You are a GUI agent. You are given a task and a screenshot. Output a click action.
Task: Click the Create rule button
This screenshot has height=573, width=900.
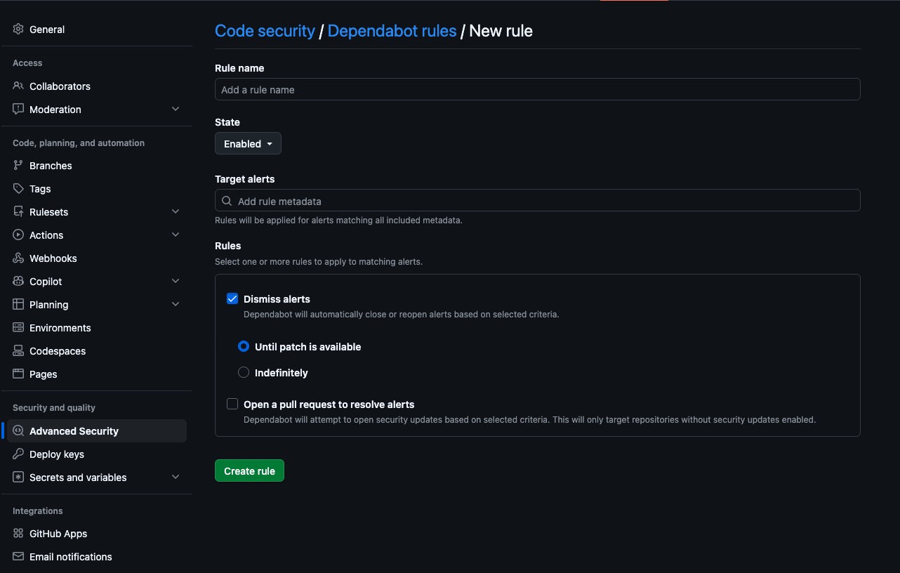coord(249,470)
